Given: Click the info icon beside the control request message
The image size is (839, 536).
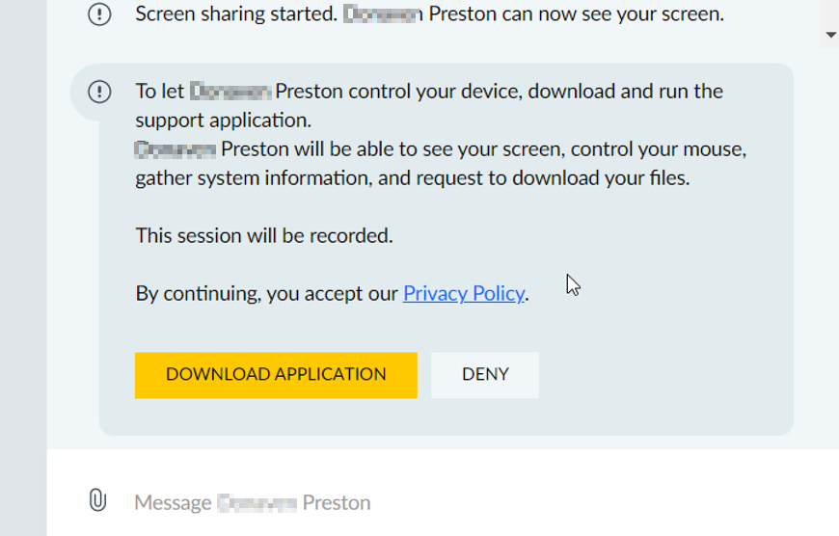Looking at the screenshot, I should (x=99, y=92).
